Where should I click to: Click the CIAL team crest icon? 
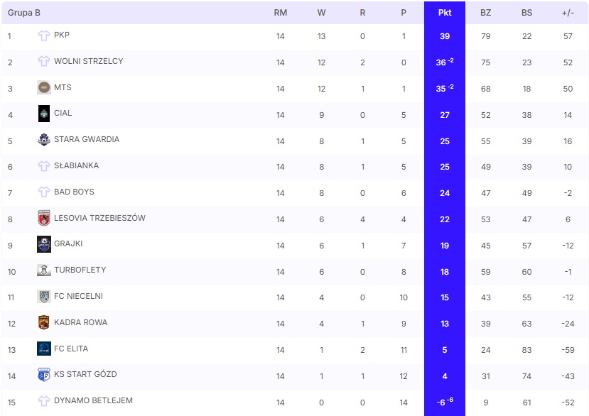[x=44, y=114]
